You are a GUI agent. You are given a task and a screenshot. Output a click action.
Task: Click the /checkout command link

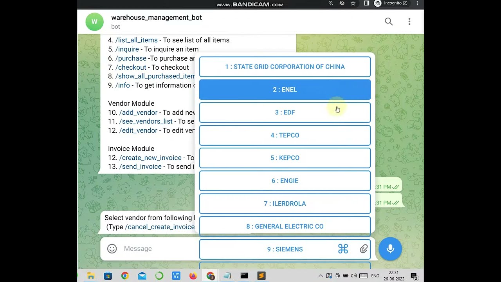[131, 67]
